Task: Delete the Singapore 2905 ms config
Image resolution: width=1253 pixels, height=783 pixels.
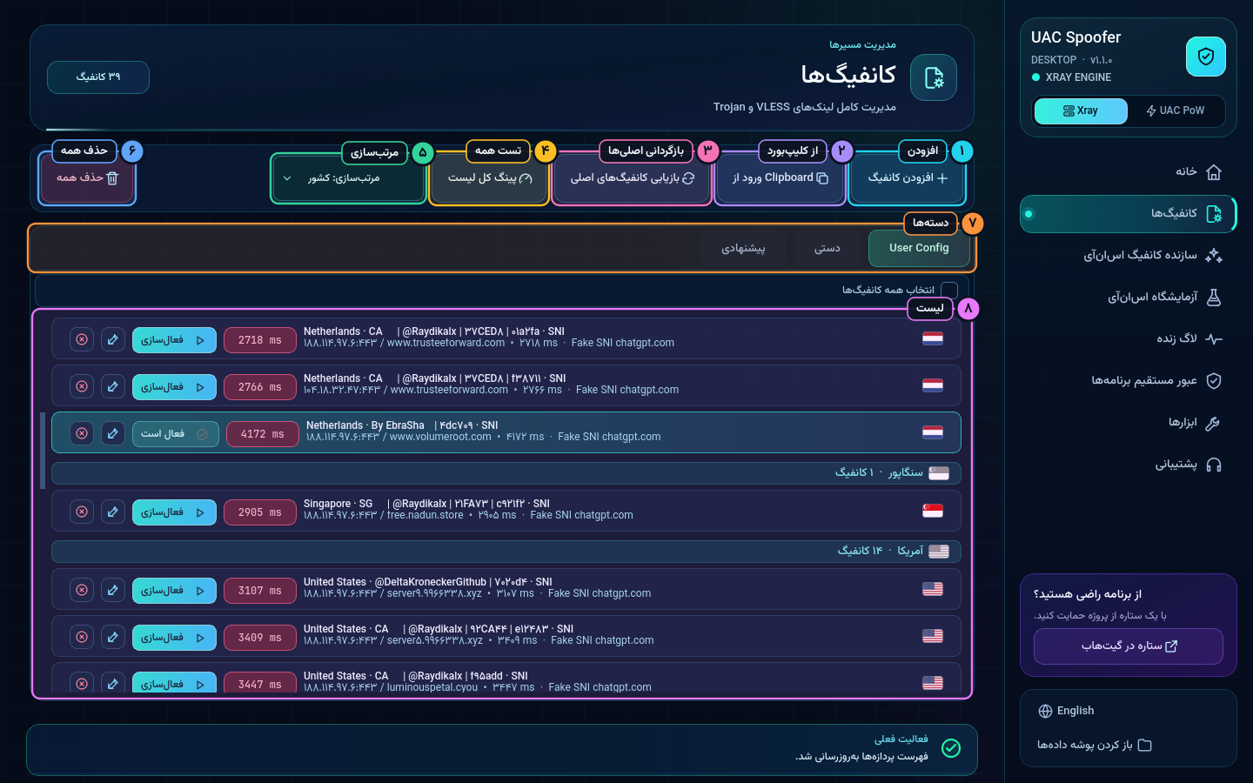Action: 82,512
